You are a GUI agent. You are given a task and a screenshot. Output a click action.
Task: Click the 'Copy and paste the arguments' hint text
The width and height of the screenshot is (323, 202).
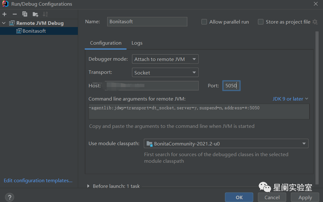172,126
